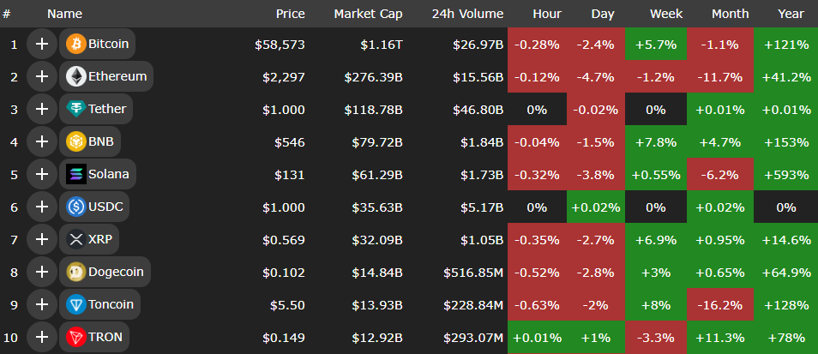Click the Tether logo icon
This screenshot has height=354, width=818.
[75, 109]
